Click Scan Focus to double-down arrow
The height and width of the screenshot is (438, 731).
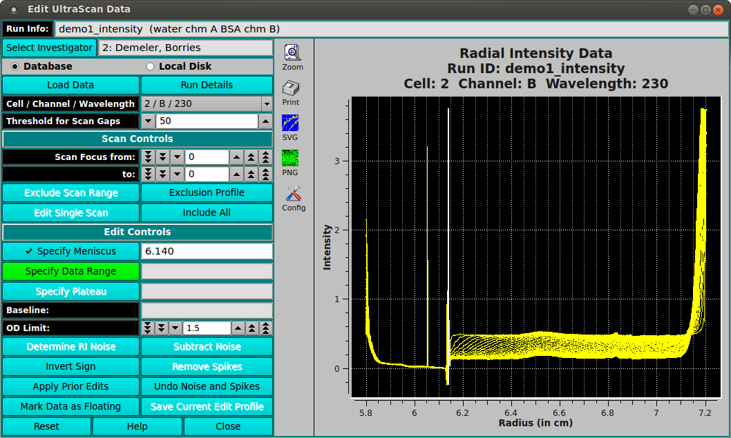tap(162, 174)
